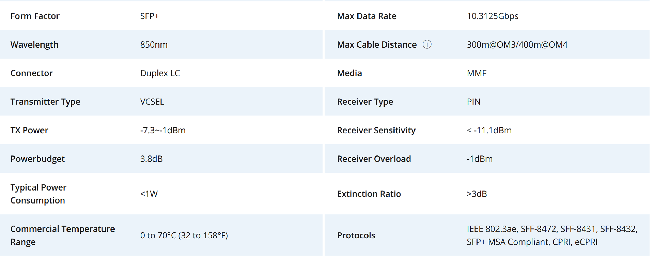Click the Max Data Rate label
Viewport: 654px width, 257px height.
tap(367, 16)
